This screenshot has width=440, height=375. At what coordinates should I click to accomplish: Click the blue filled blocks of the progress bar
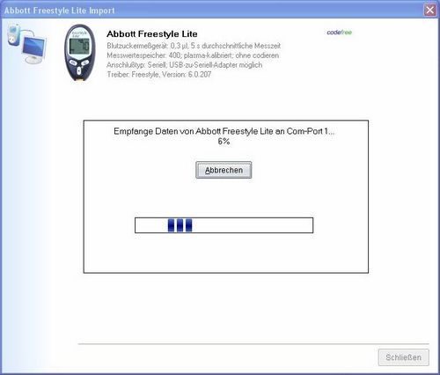180,225
